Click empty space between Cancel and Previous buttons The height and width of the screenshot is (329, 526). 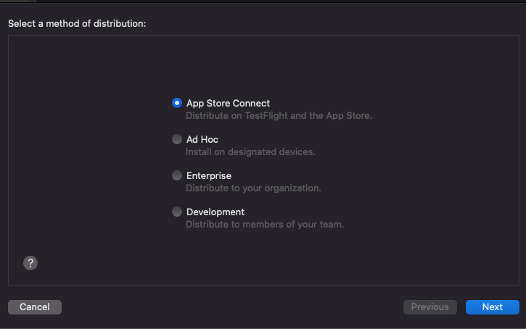click(x=232, y=307)
